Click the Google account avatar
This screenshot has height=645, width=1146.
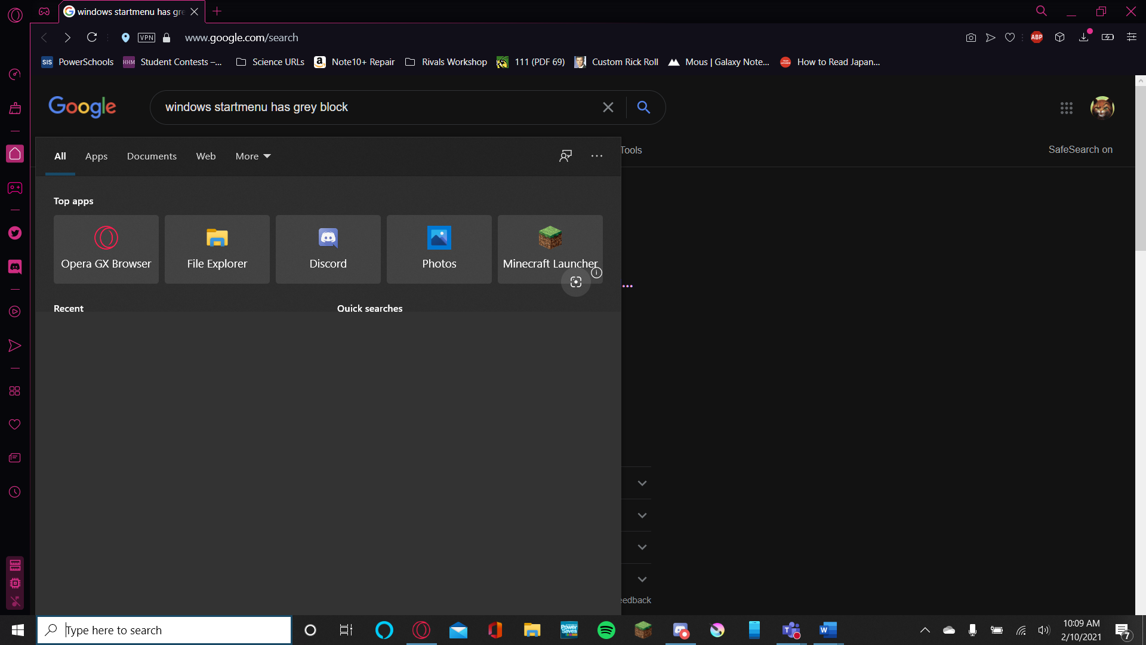click(x=1102, y=108)
